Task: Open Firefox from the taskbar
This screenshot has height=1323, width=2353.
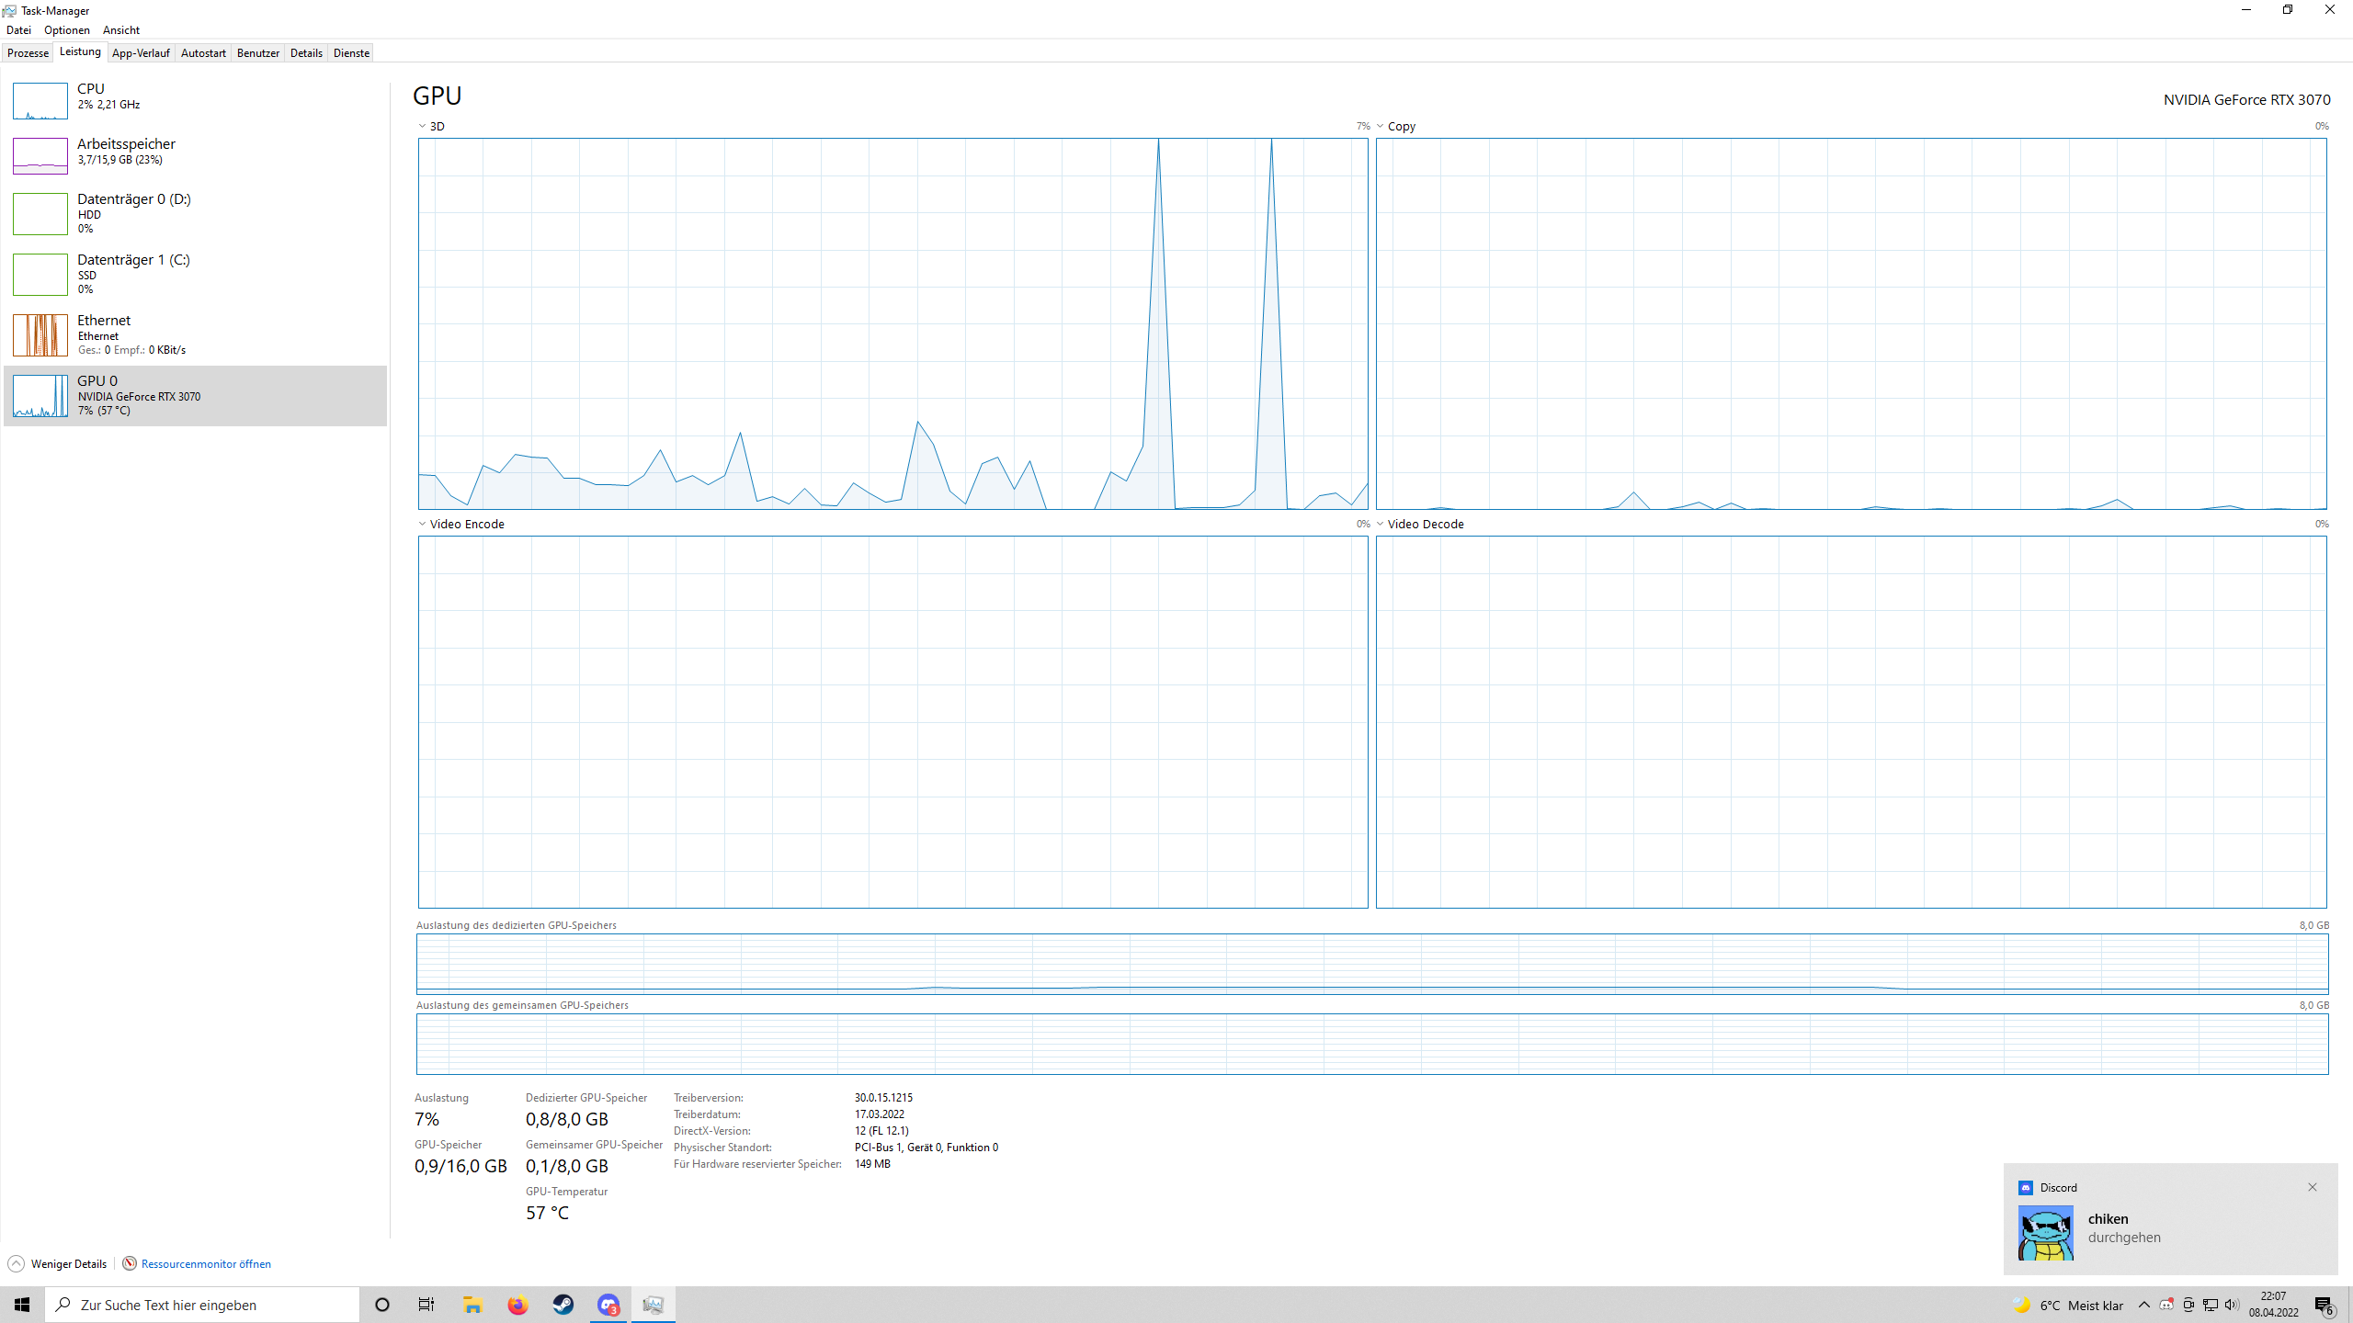Action: pyautogui.click(x=517, y=1305)
